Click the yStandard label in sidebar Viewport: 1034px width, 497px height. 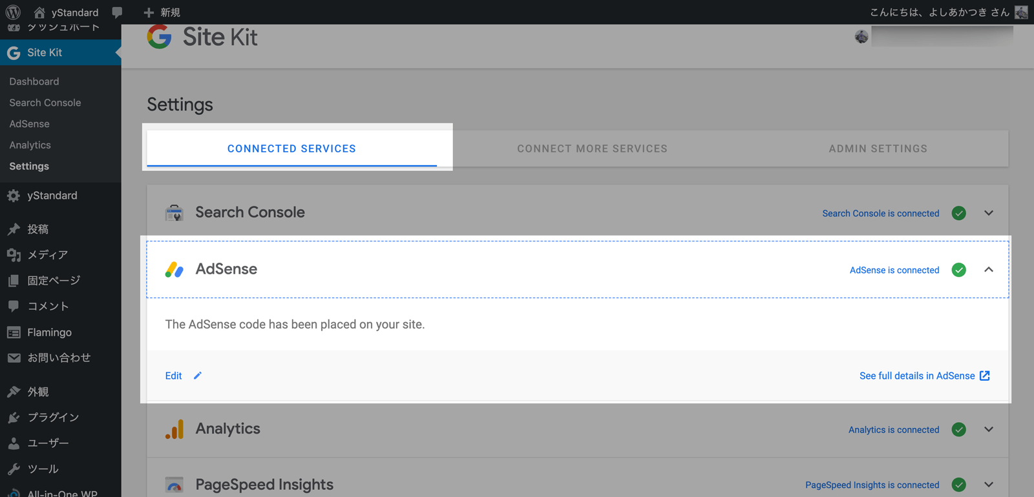tap(52, 196)
